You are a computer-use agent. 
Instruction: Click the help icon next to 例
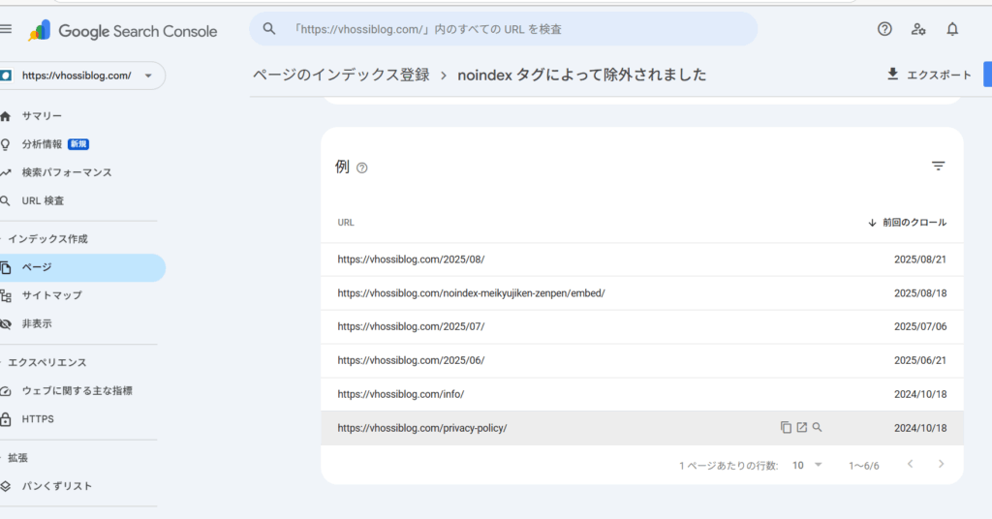click(x=362, y=168)
